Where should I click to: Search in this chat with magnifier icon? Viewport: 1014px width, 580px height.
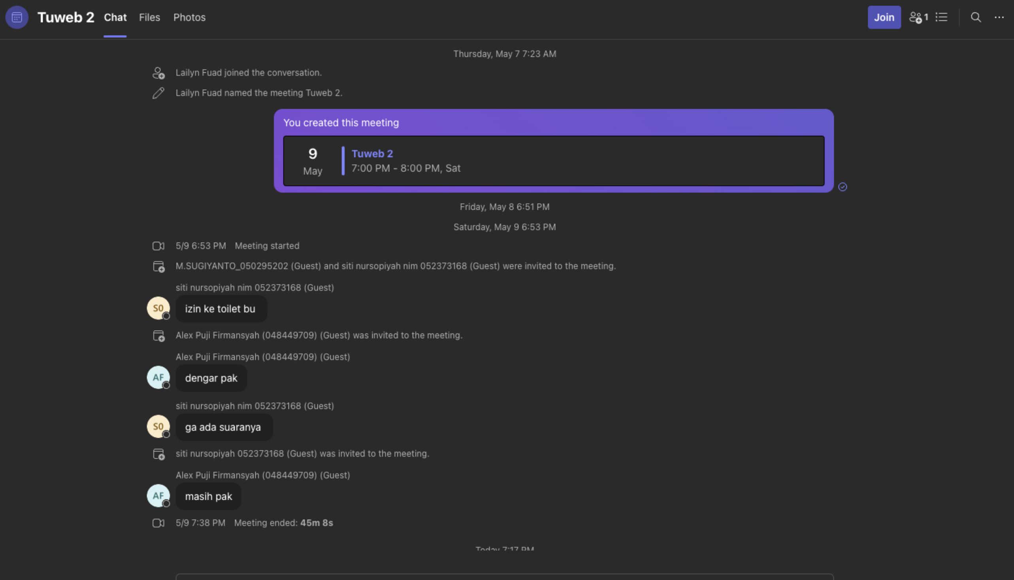pyautogui.click(x=976, y=17)
